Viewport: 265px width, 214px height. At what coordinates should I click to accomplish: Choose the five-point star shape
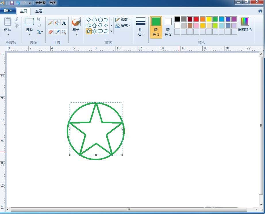pyautogui.click(x=89, y=31)
